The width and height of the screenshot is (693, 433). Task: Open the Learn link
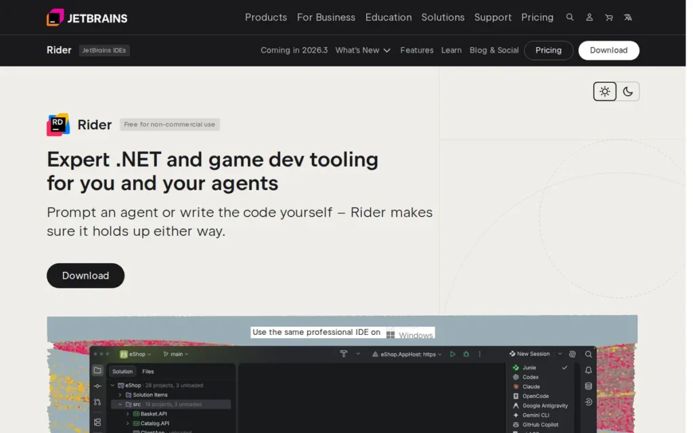click(x=451, y=50)
